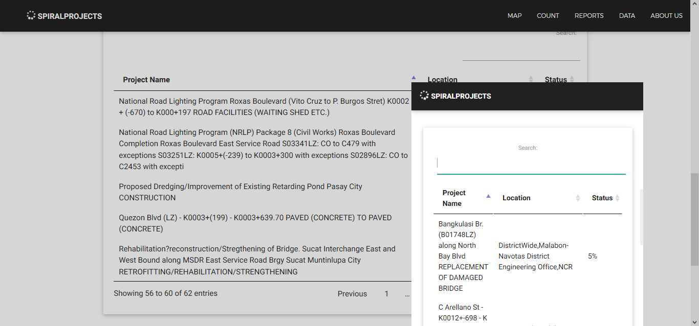Sort overlay table by Project Name arrow
Viewport: 699px width, 326px height.
pos(488,196)
